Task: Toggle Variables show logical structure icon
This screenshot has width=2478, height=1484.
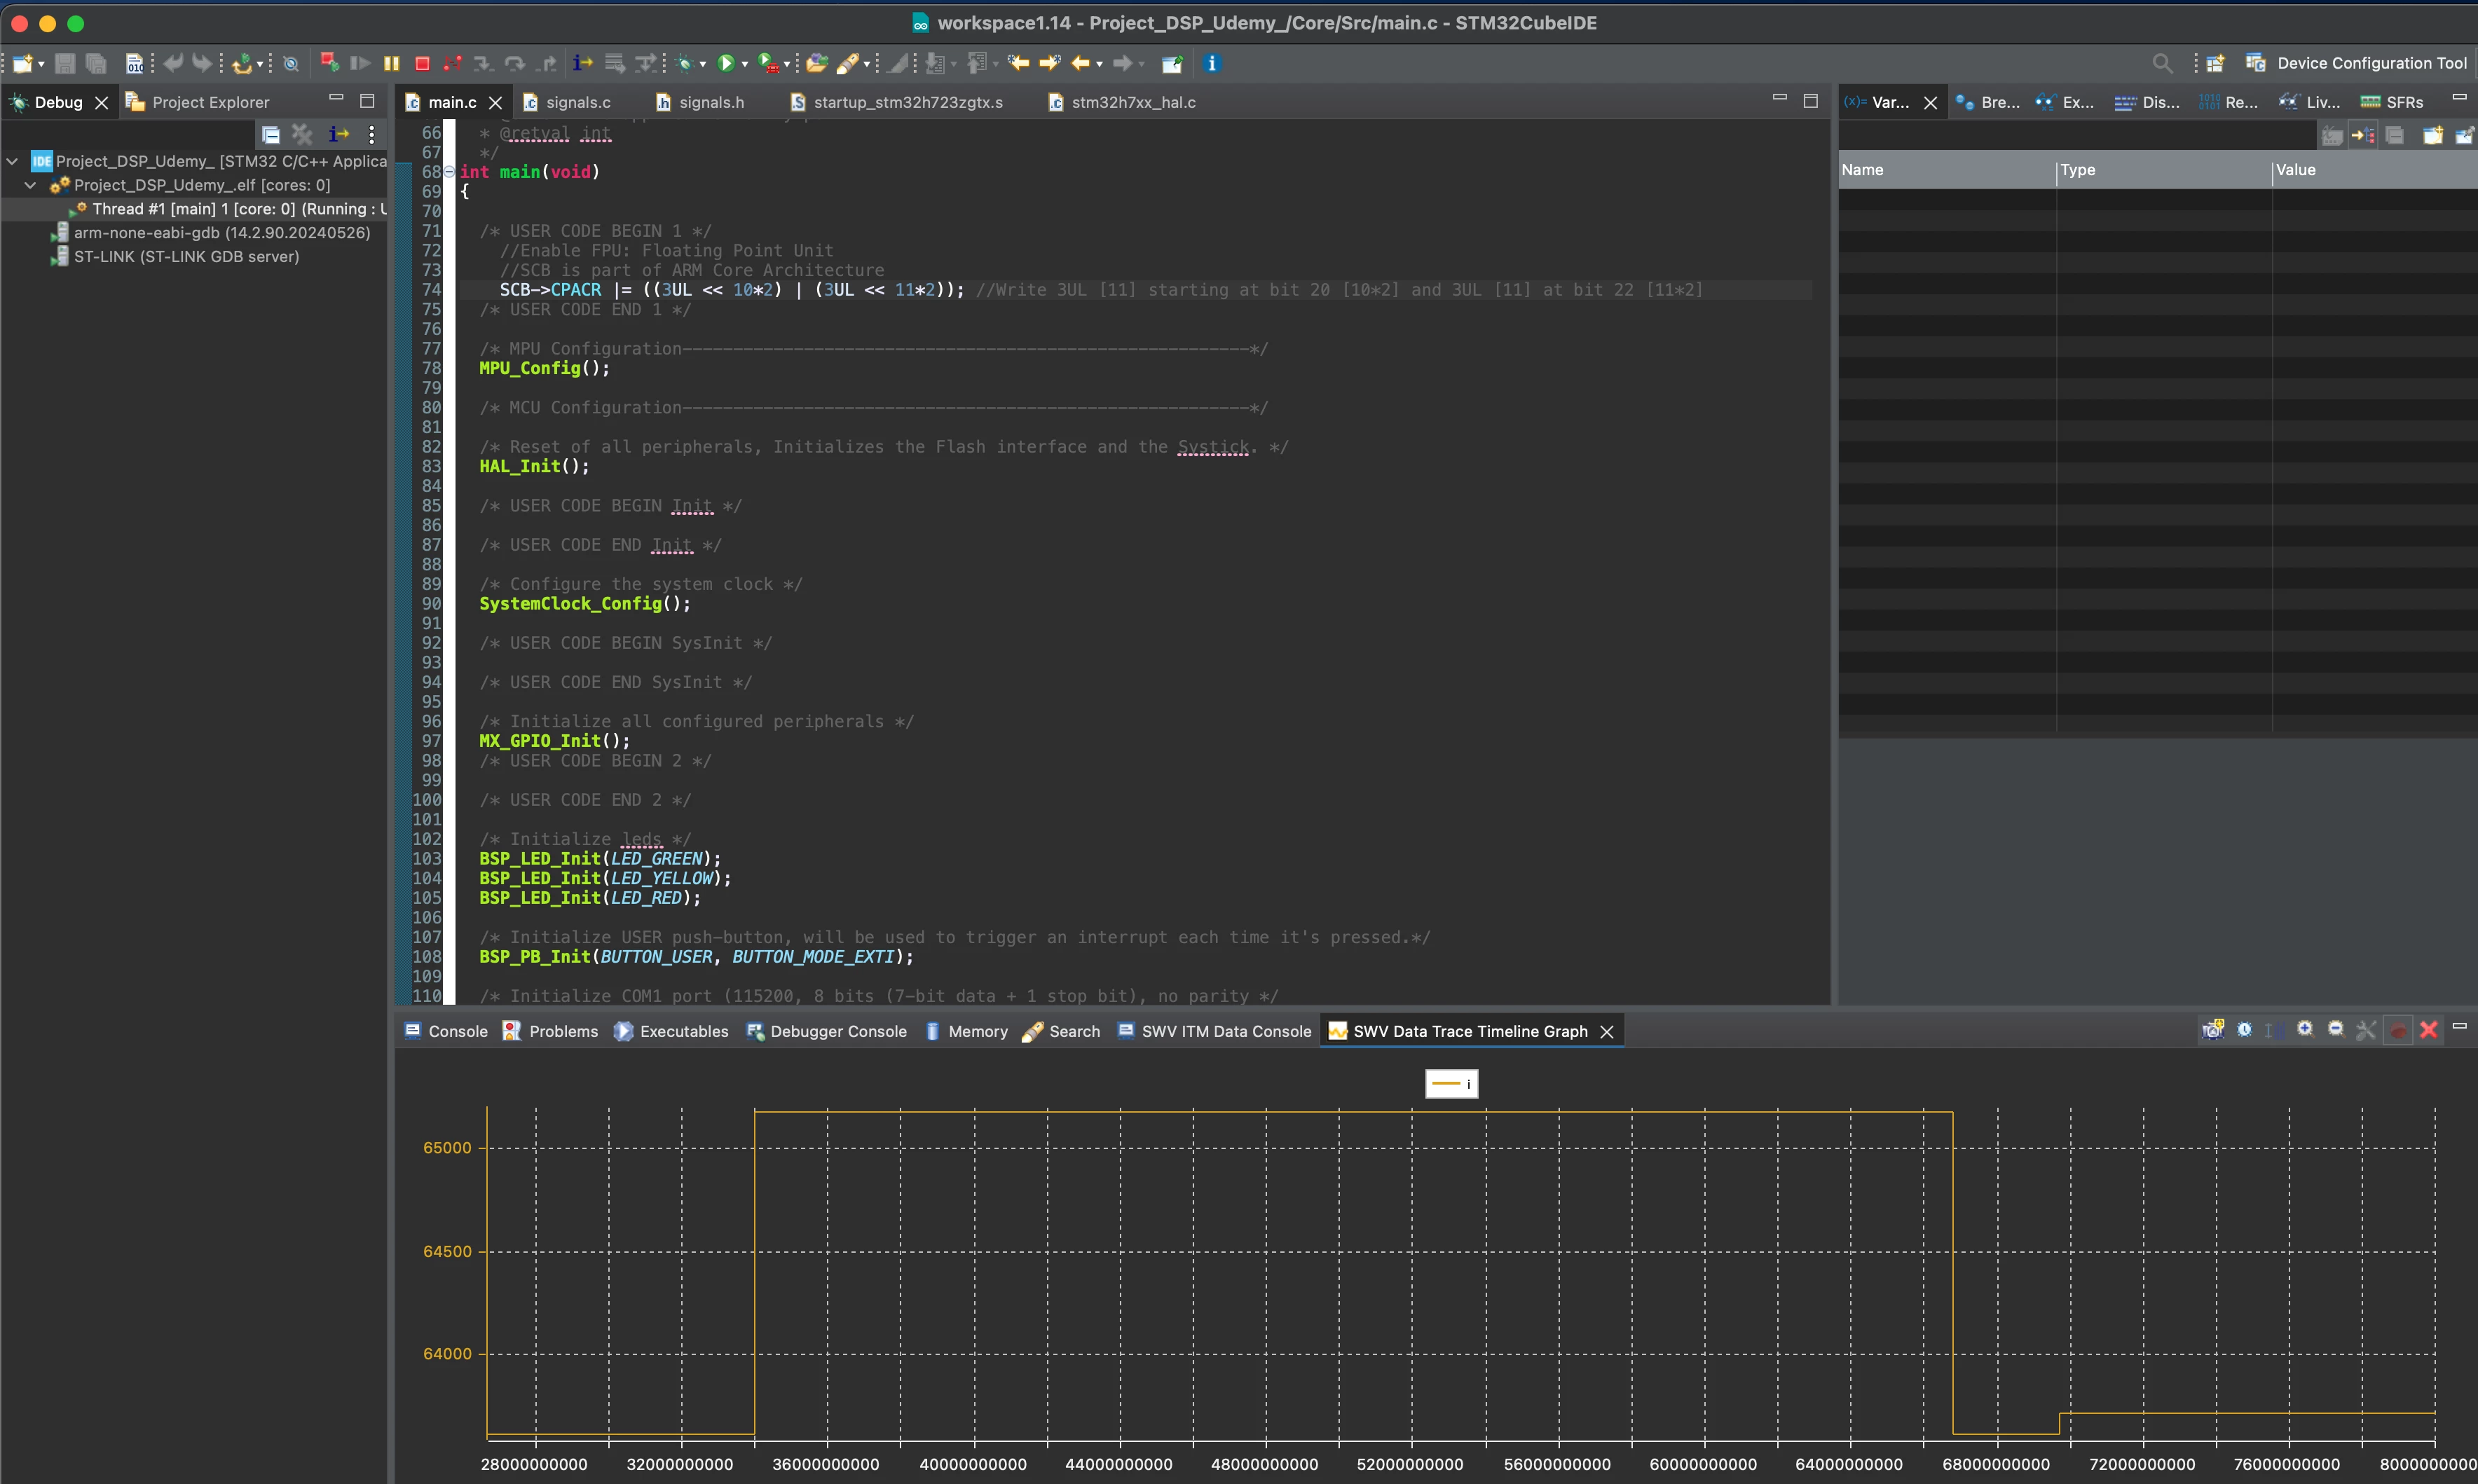Action: click(x=2363, y=135)
